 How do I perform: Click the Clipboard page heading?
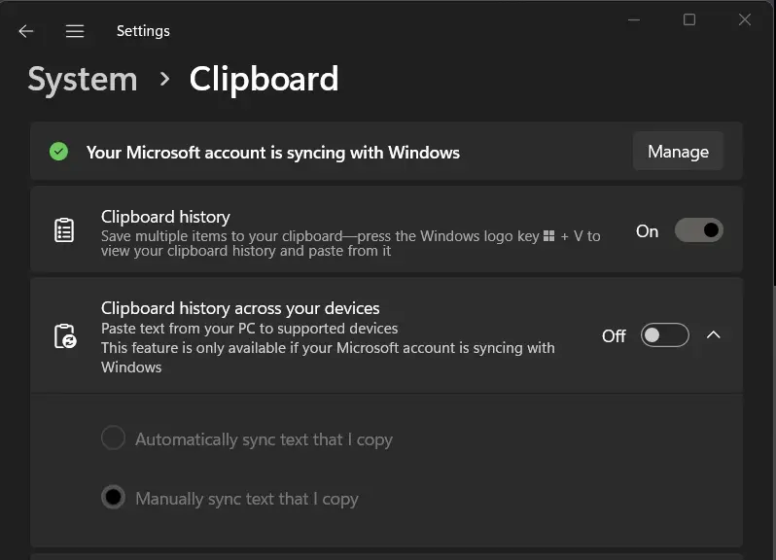pos(264,79)
